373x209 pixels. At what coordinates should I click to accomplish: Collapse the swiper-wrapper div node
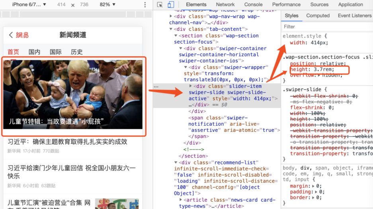click(186, 67)
